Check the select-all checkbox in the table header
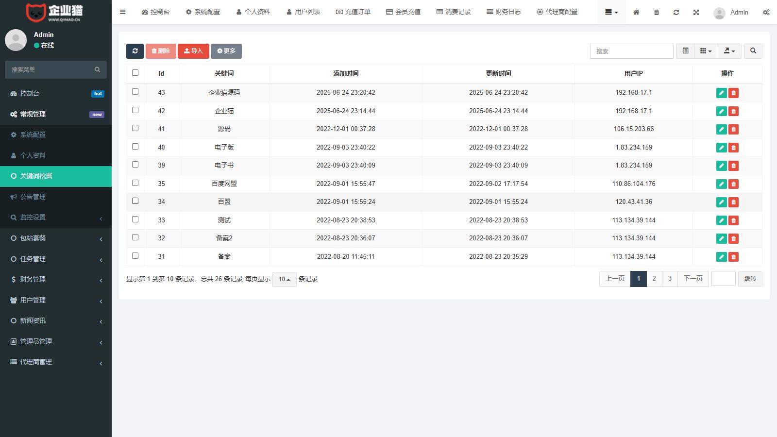 pyautogui.click(x=135, y=73)
